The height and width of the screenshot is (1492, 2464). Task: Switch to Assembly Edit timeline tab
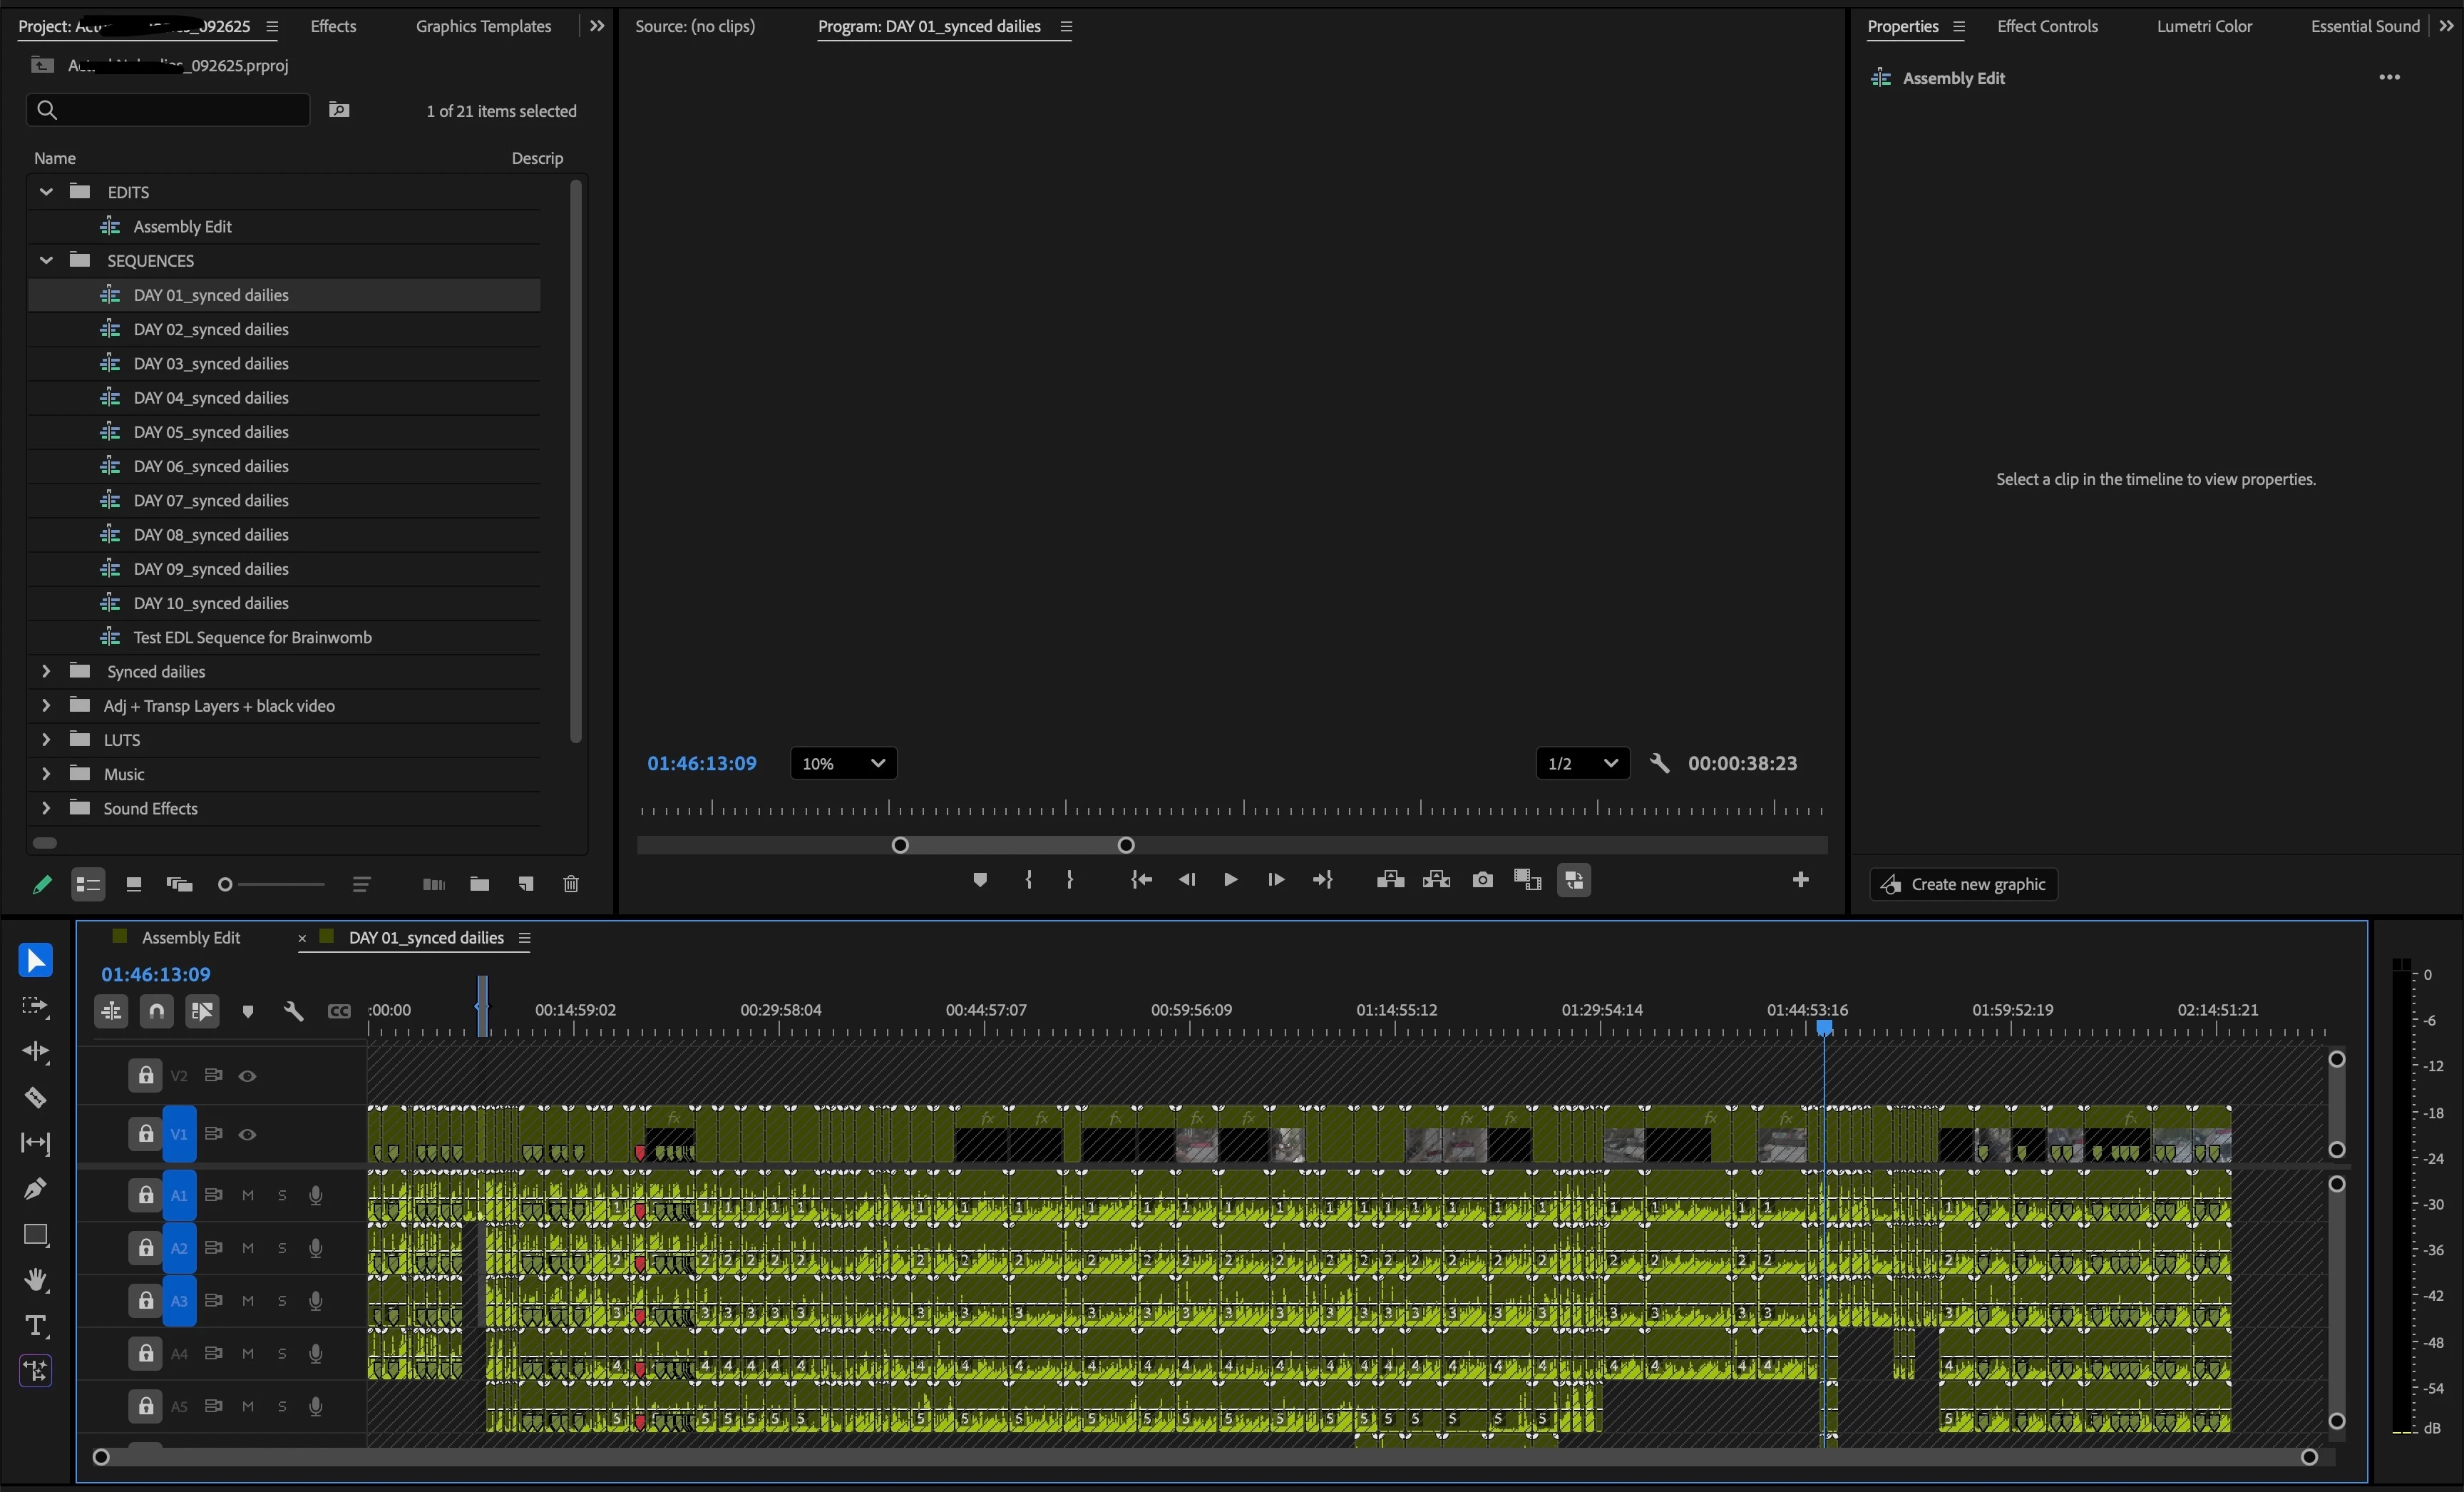(x=190, y=938)
